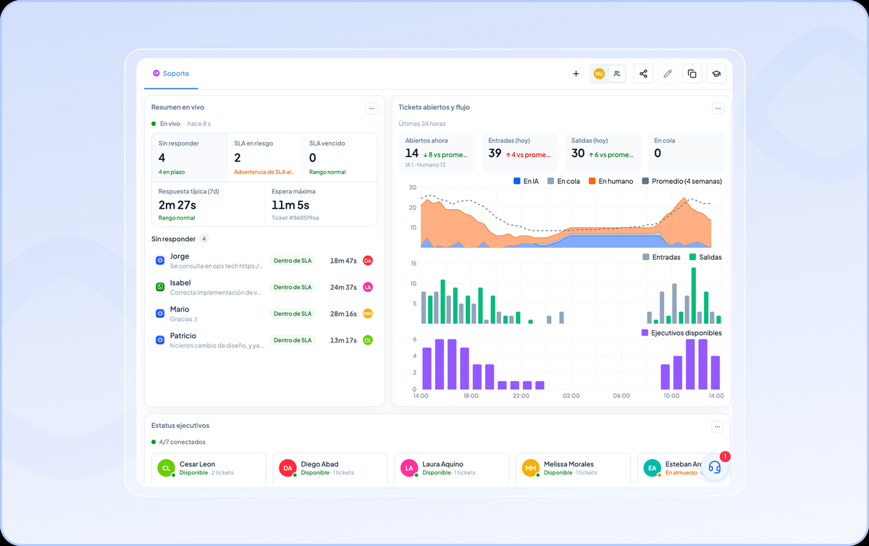Toggle the En humano legend series
The image size is (869, 546).
coord(610,181)
